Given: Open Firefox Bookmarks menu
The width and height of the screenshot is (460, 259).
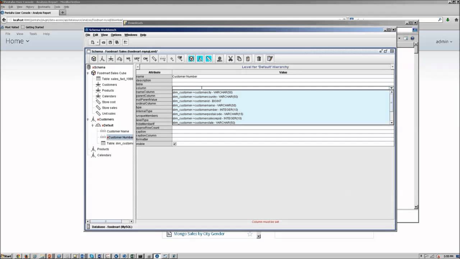Looking at the screenshot, I should coord(44,7).
